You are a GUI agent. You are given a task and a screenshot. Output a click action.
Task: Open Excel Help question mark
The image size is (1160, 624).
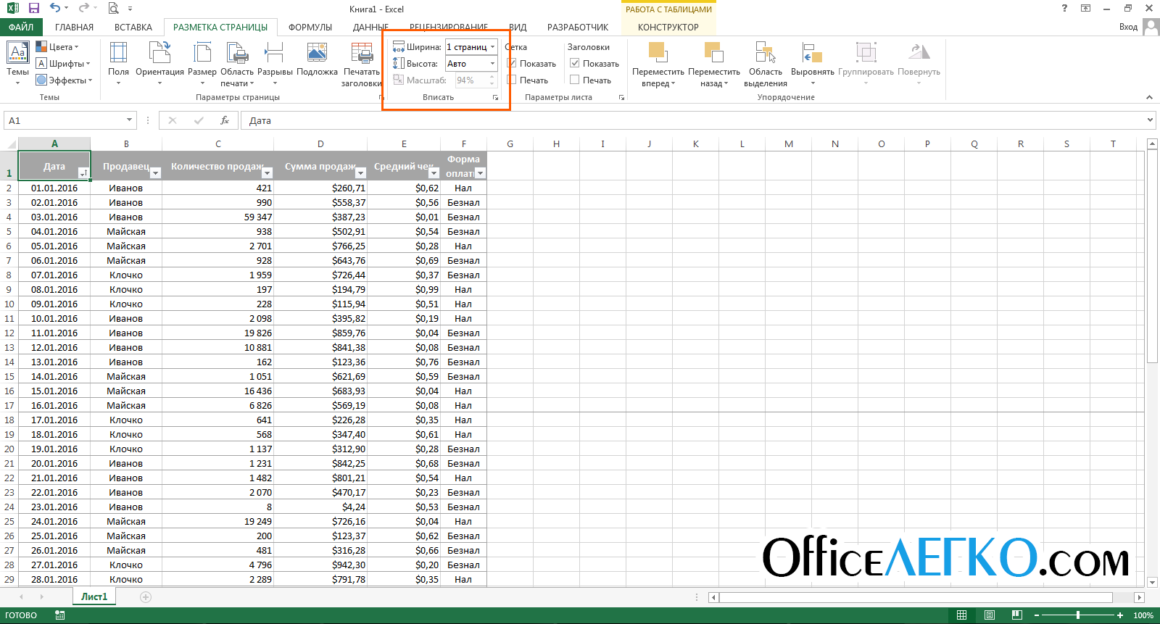point(1064,8)
